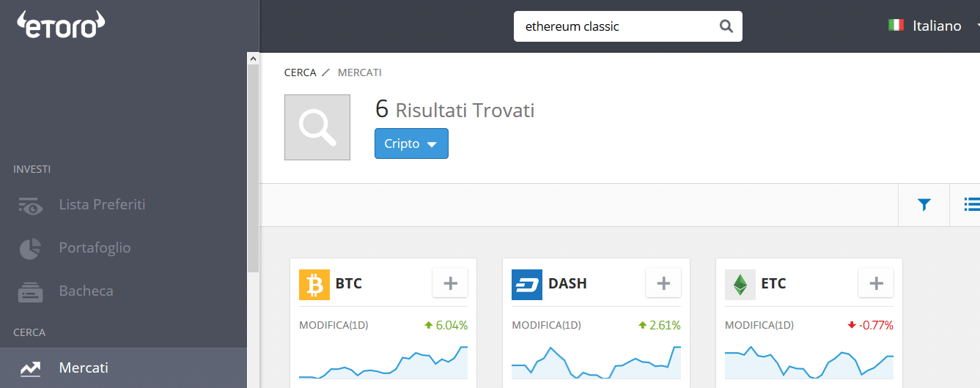Screen dimensions: 980x388
Task: Click the INVESTI section label
Action: (32, 169)
